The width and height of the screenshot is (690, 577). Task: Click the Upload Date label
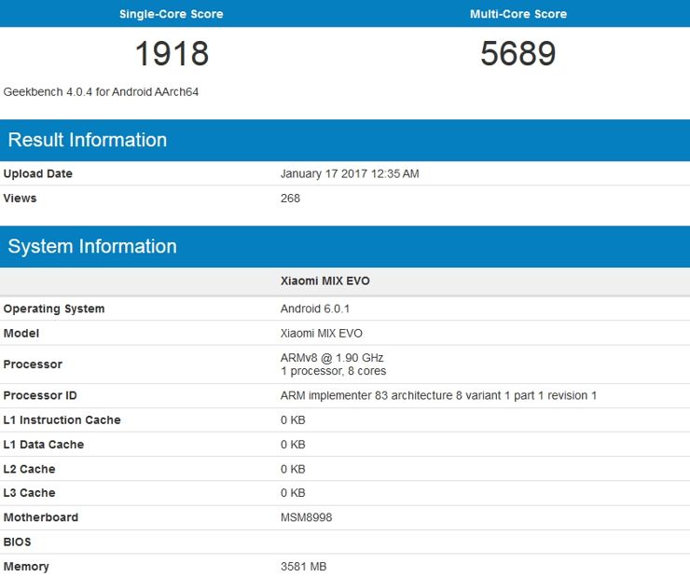point(38,173)
